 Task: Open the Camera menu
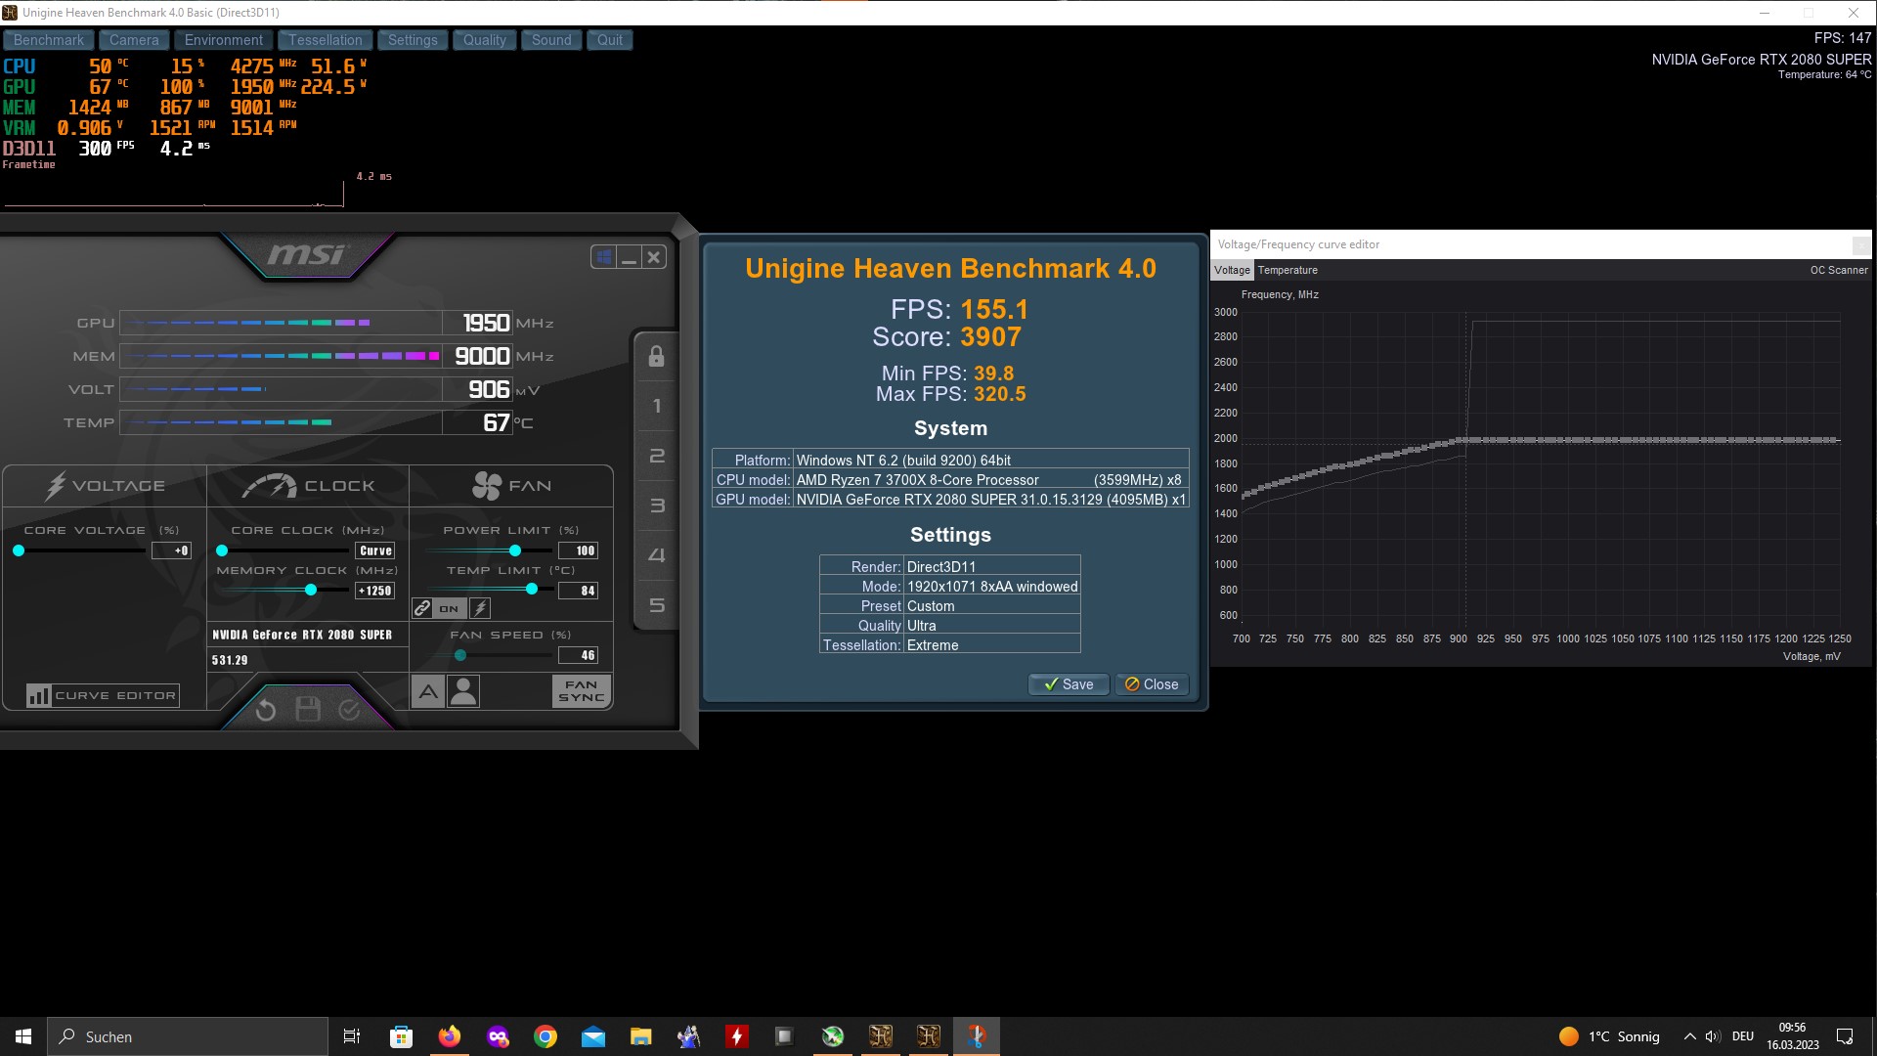[x=134, y=40]
